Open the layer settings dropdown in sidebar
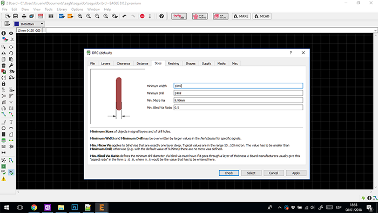The image size is (378, 213). pyautogui.click(x=5, y=39)
